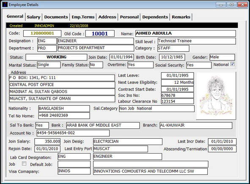Screen dimensions: 250x184
Task: Click the Marital Status field Single
Action: click(49, 65)
